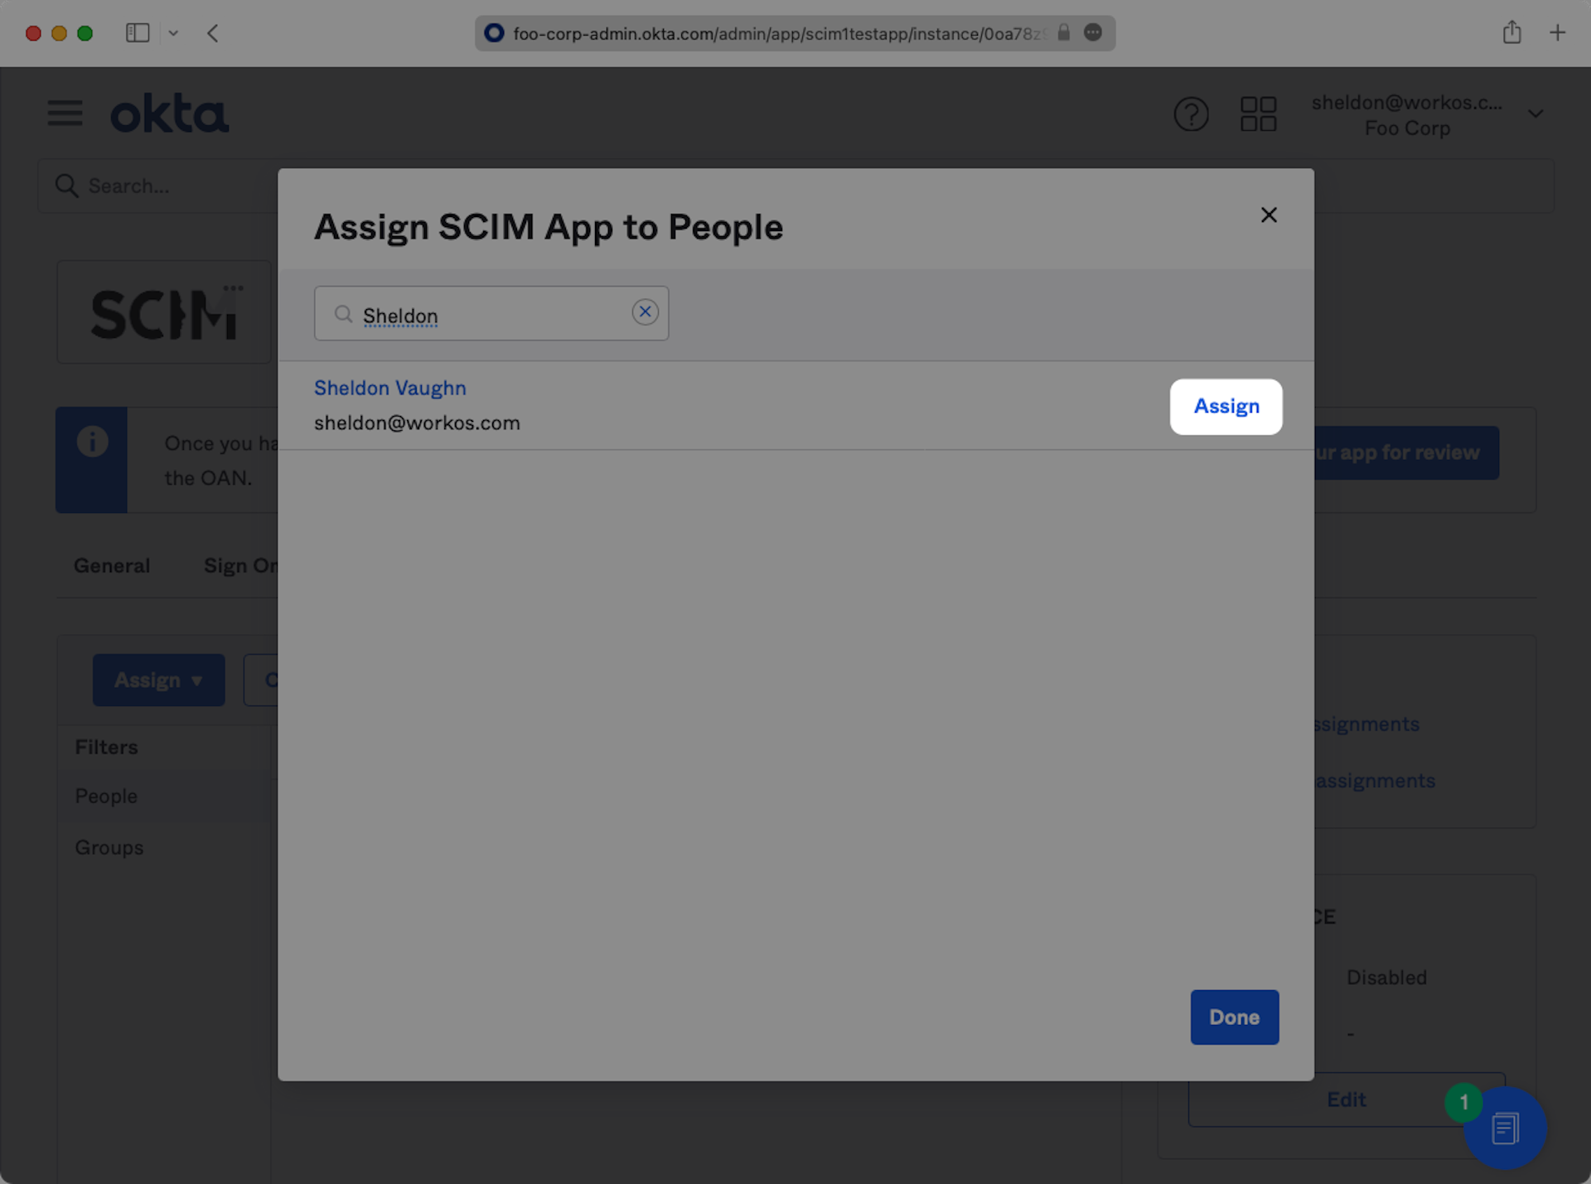
Task: Open the Okta hamburger menu
Action: click(x=65, y=113)
